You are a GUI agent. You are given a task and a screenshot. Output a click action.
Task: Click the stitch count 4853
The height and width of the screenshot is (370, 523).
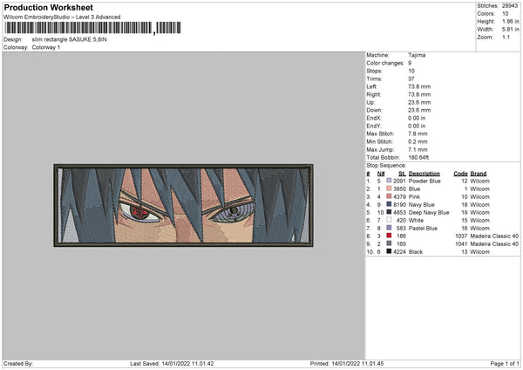coord(399,212)
